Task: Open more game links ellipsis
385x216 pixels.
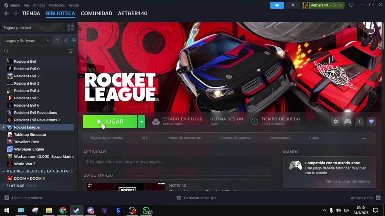Action: click(364, 138)
